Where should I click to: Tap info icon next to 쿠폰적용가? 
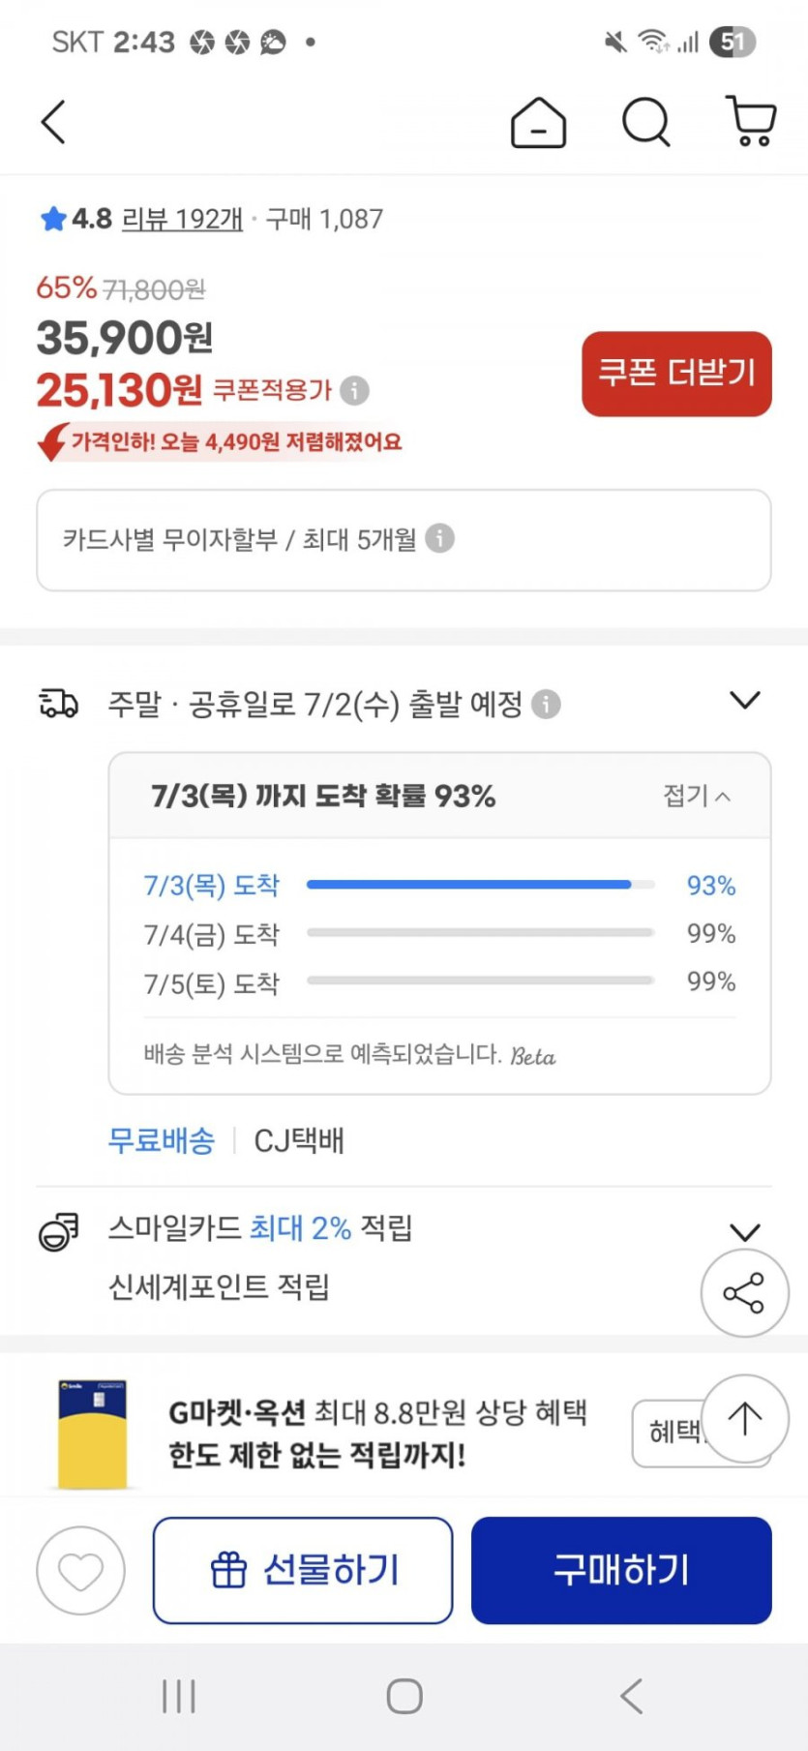pos(355,390)
